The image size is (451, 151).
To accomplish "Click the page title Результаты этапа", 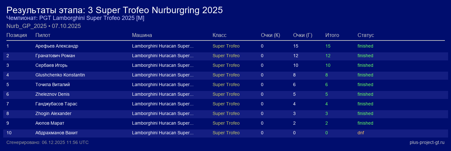I will tap(114, 10).
